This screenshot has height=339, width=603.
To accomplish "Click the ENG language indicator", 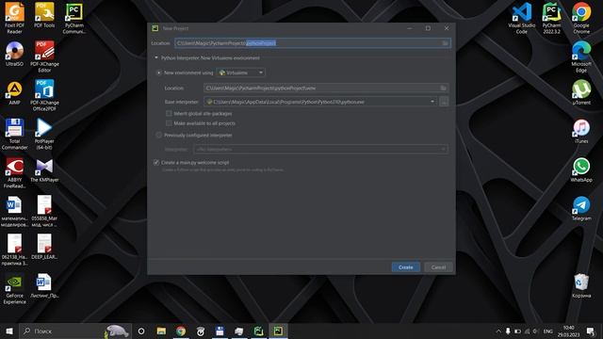I will tap(548, 331).
